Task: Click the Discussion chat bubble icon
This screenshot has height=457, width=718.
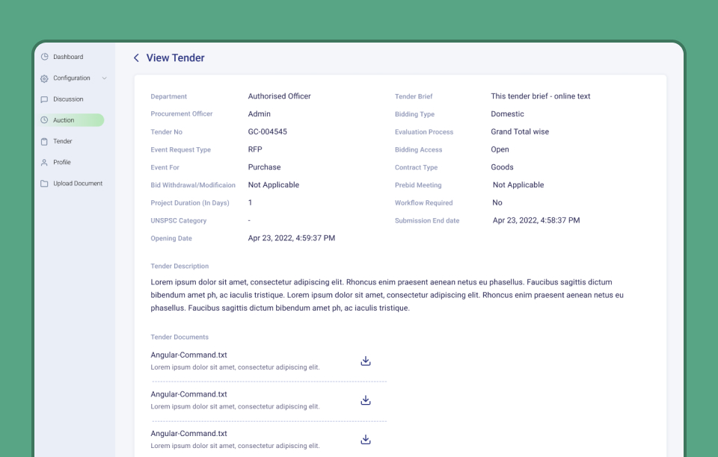Action: (x=44, y=99)
